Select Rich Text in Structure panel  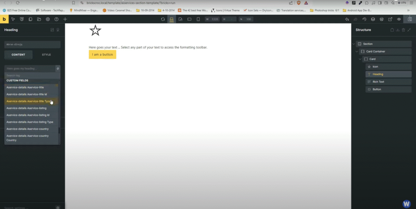click(x=378, y=82)
